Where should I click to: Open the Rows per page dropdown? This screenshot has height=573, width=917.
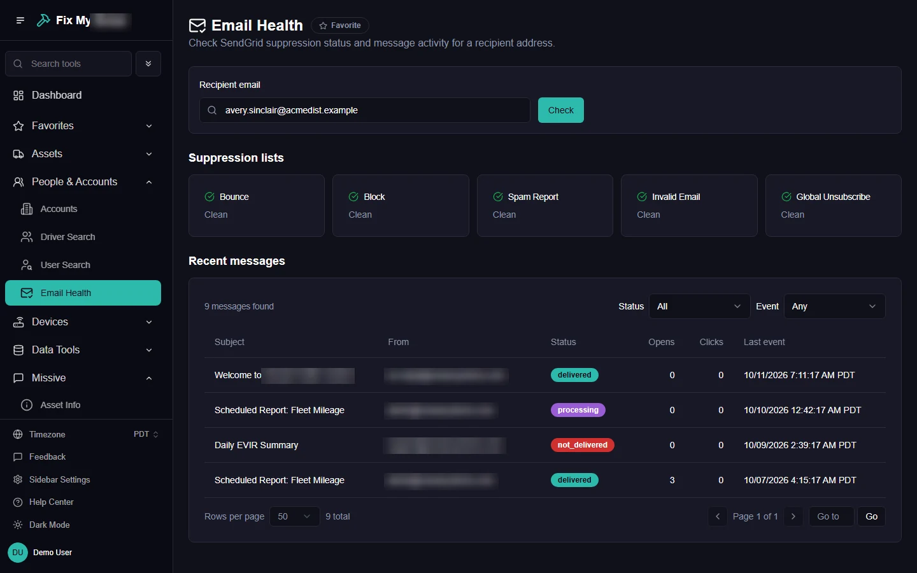pyautogui.click(x=295, y=516)
